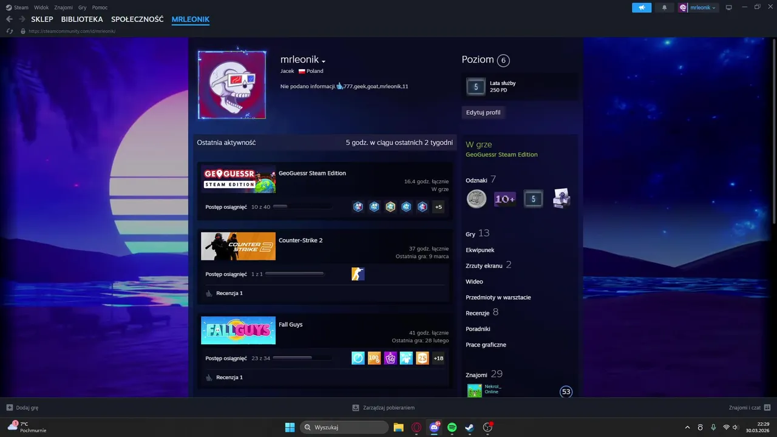The height and width of the screenshot is (437, 777).
Task: Click the first Fall Guys achievement icon
Action: click(358, 359)
